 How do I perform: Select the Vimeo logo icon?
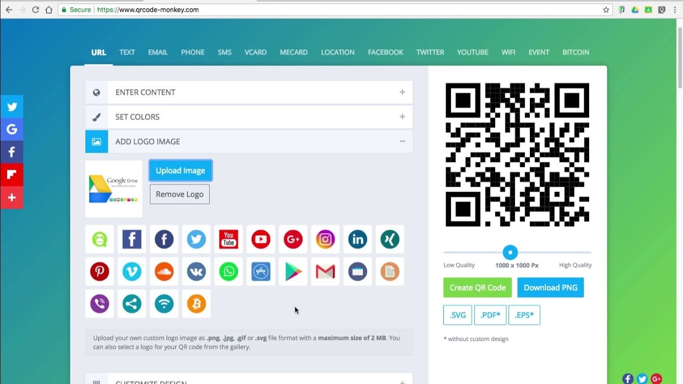132,271
